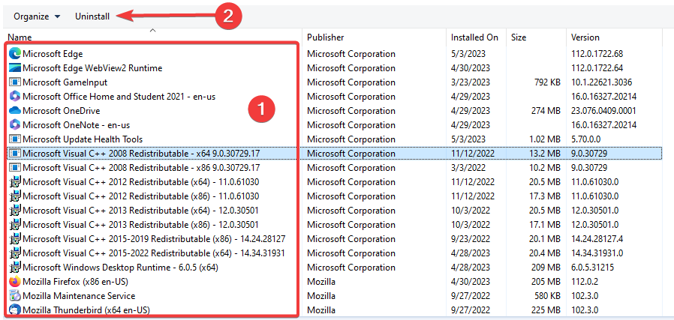Sort the list by Name column
This screenshot has width=674, height=320.
(20, 37)
